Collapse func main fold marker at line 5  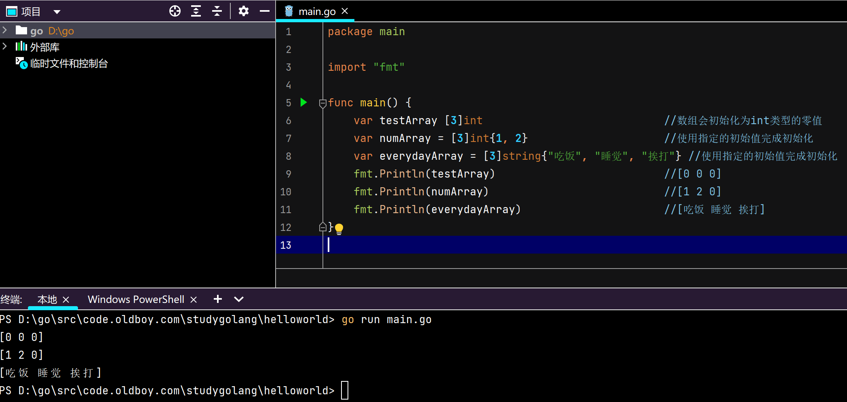(x=322, y=104)
